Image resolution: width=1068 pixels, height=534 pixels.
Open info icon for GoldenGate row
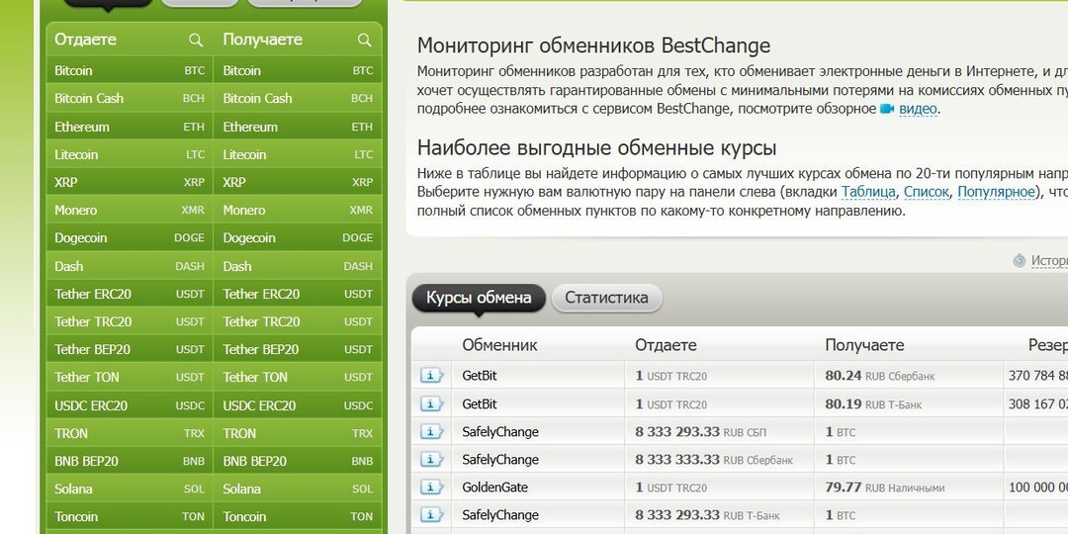click(x=432, y=488)
